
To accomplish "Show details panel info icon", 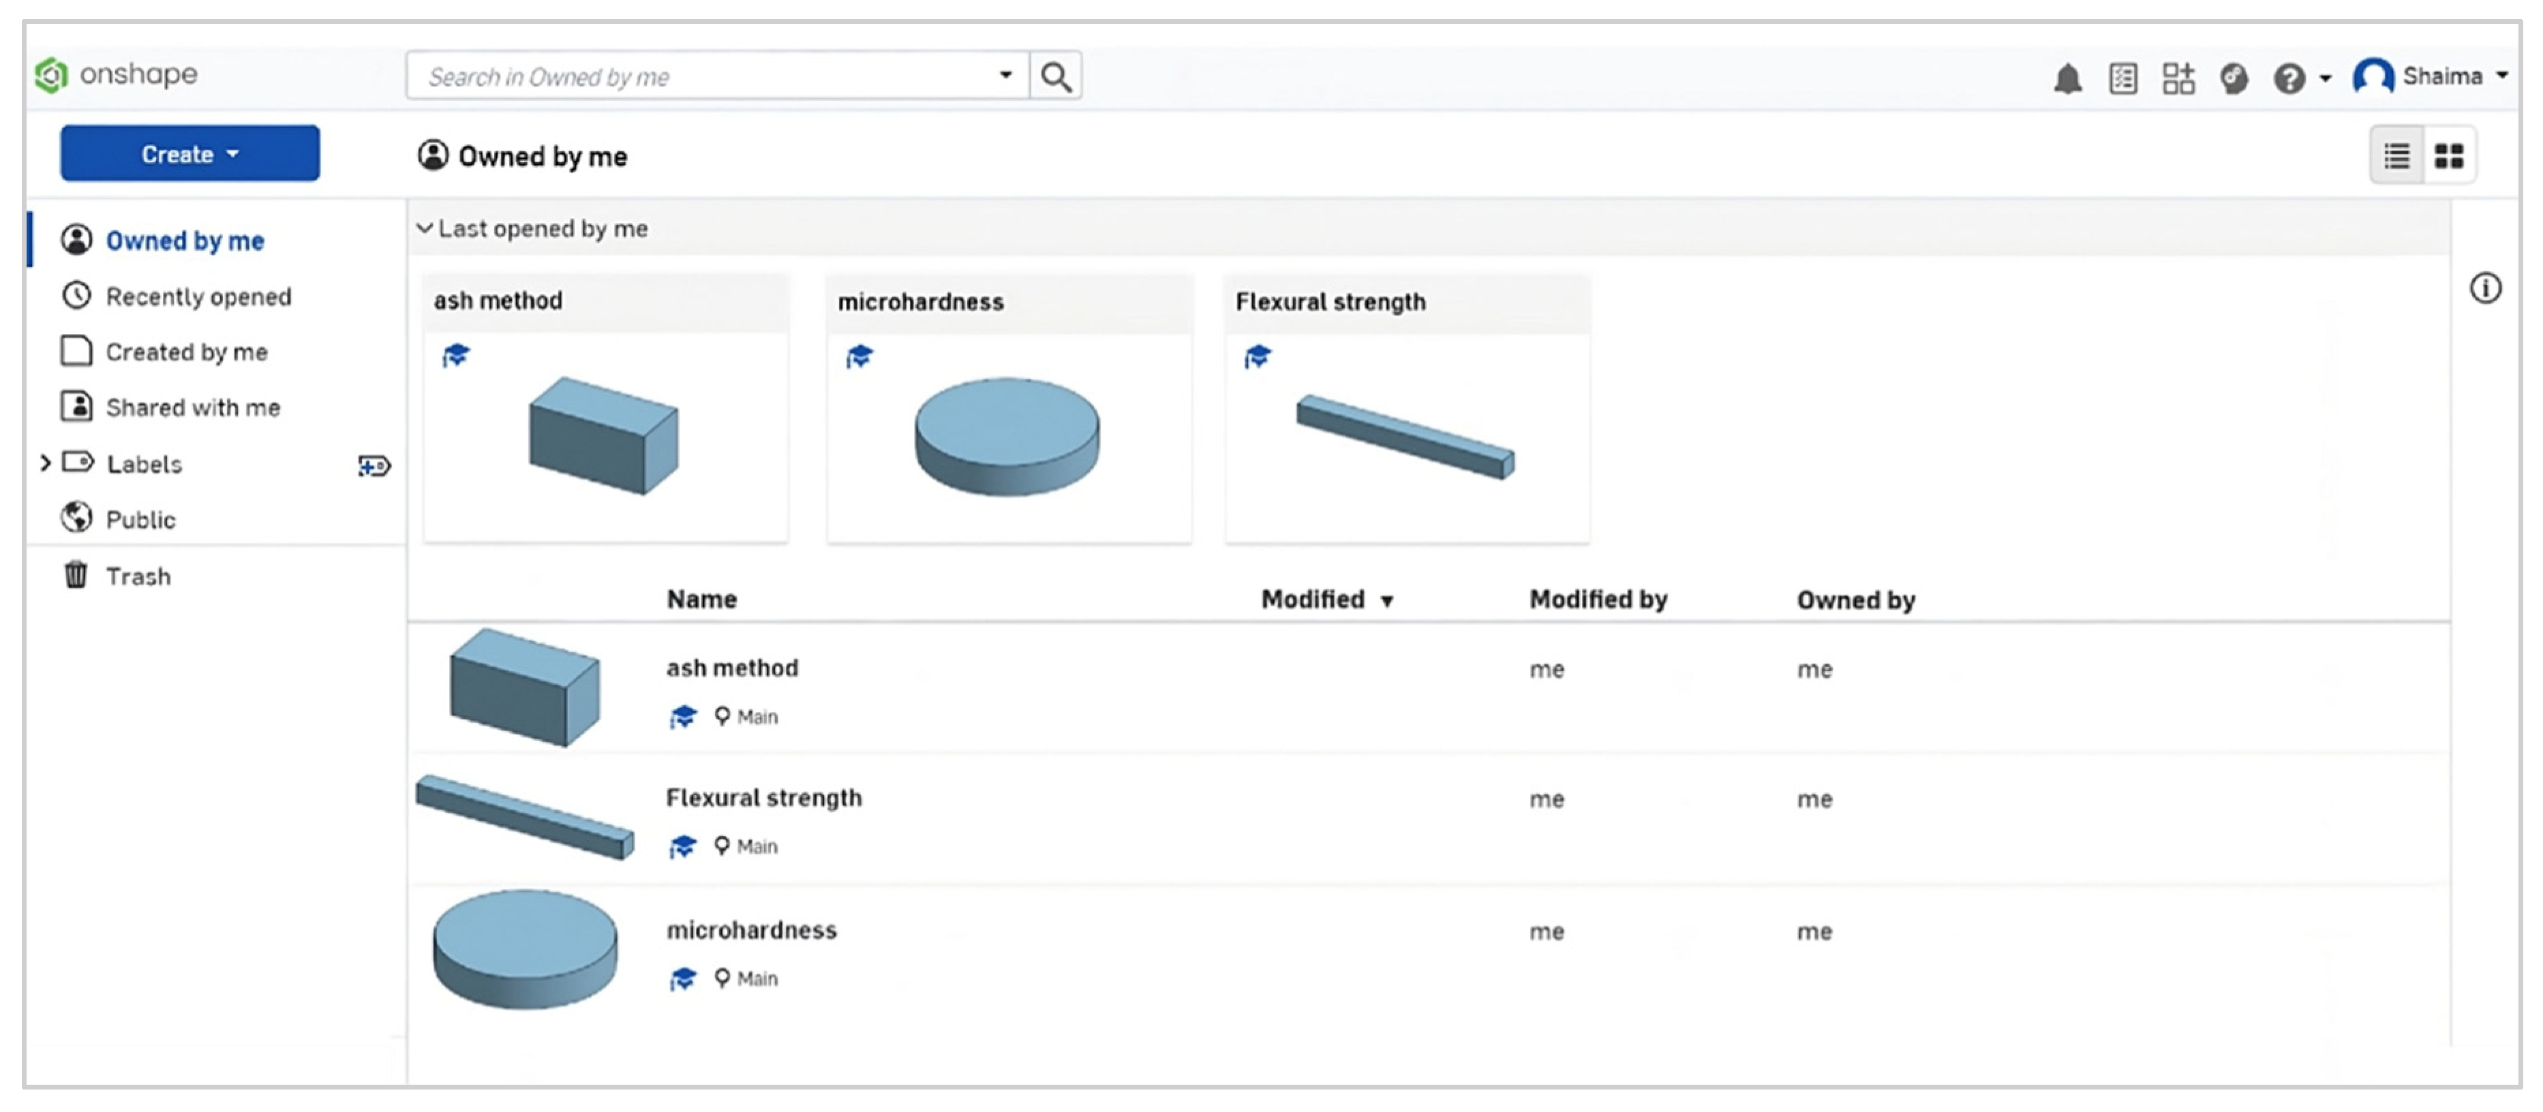I will pos(2485,288).
